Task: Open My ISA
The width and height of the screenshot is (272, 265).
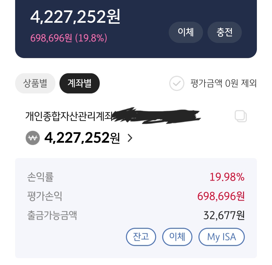Action: tap(222, 237)
